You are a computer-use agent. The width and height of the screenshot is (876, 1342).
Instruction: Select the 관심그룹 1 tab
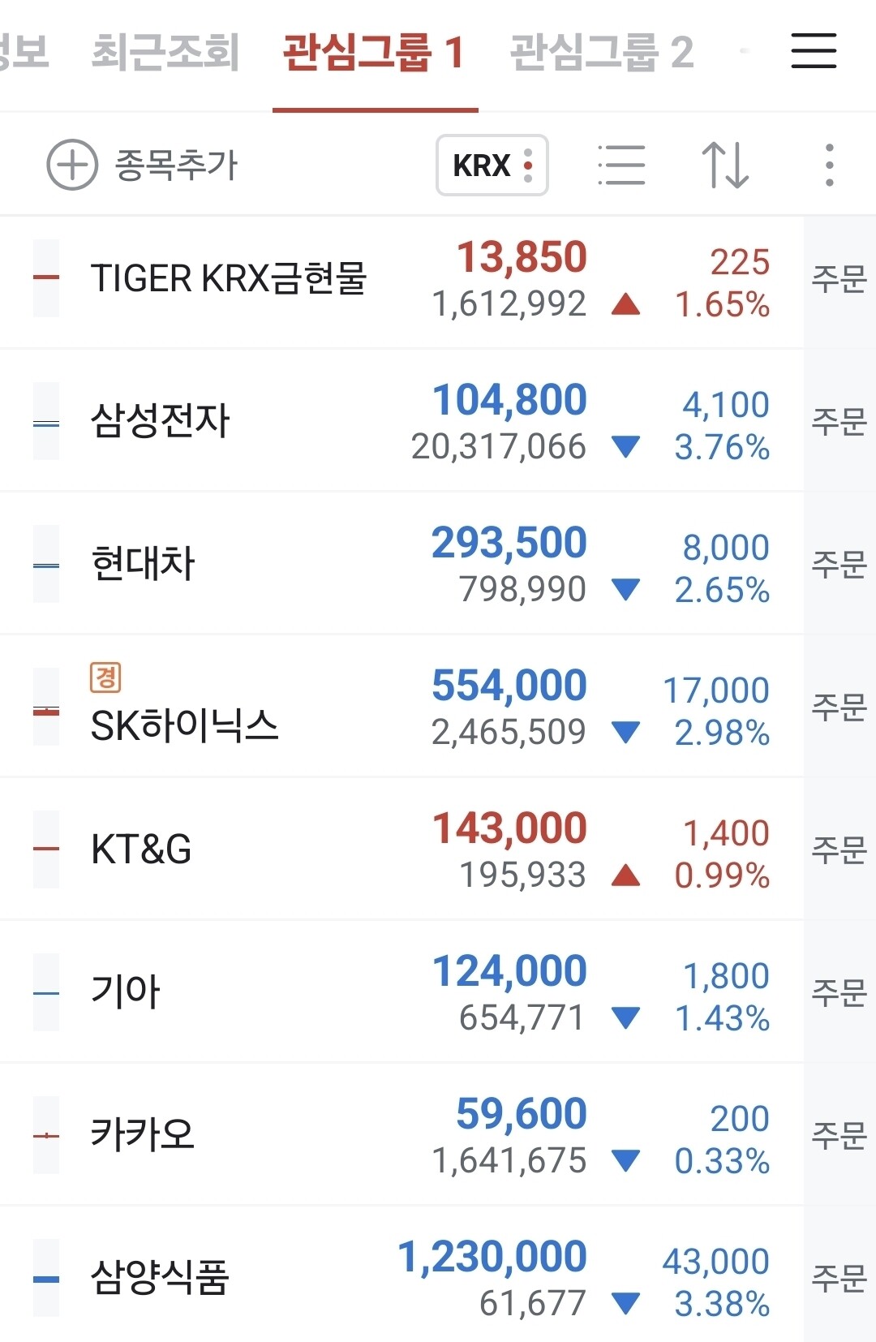tap(374, 52)
